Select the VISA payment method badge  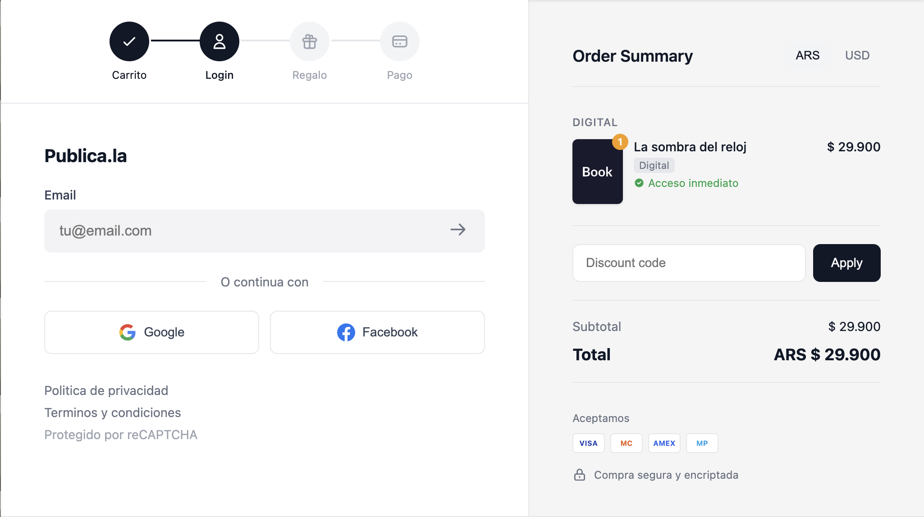point(588,443)
